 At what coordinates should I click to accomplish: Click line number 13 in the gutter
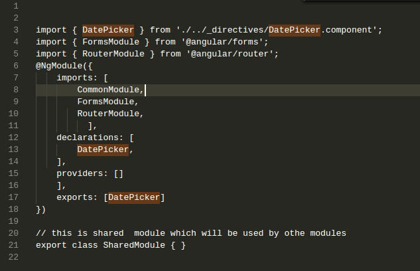pos(13,149)
